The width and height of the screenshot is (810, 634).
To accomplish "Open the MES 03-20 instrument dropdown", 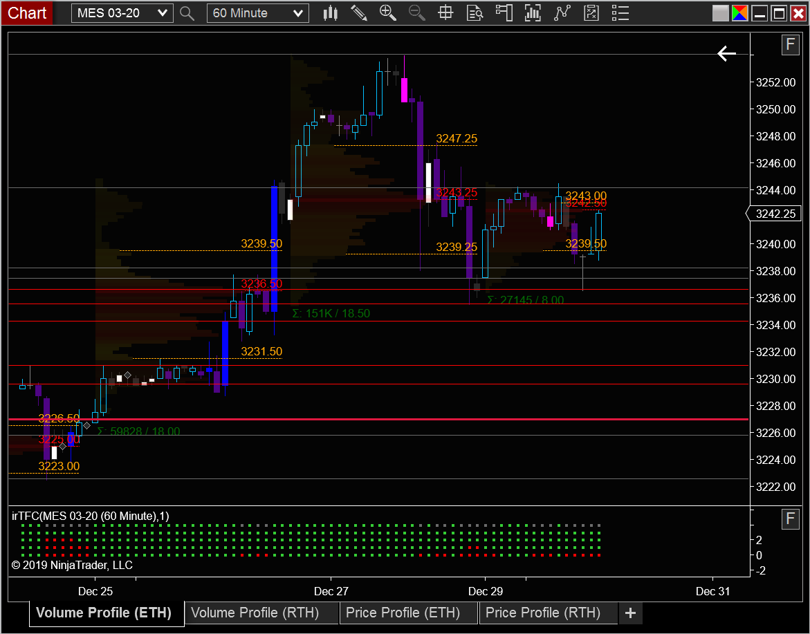I will [122, 13].
